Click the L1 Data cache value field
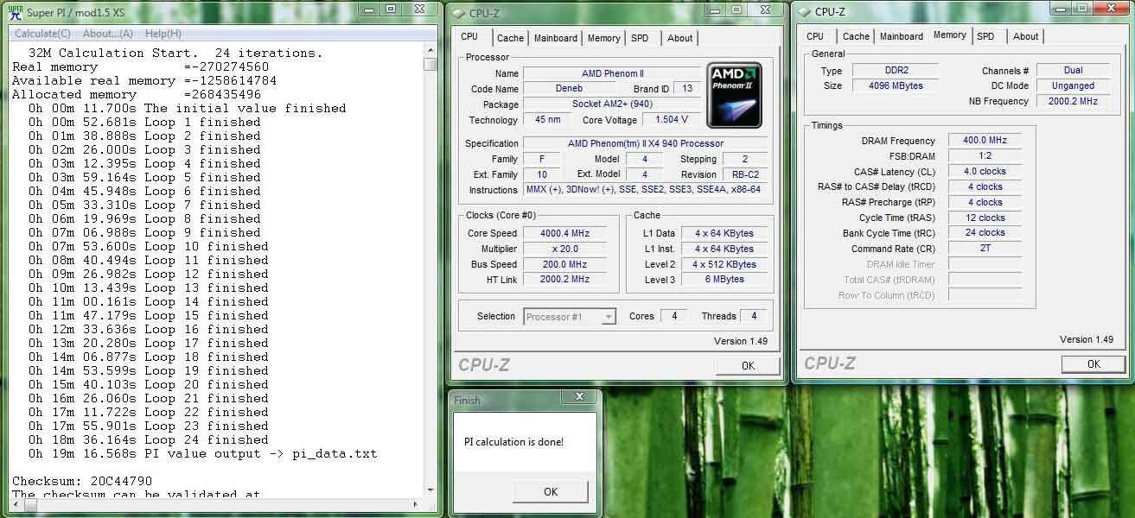 724,233
